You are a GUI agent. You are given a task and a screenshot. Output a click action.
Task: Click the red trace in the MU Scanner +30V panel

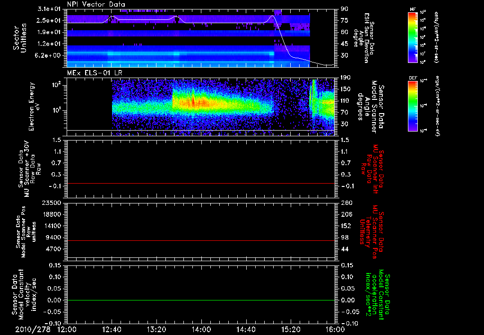point(201,184)
